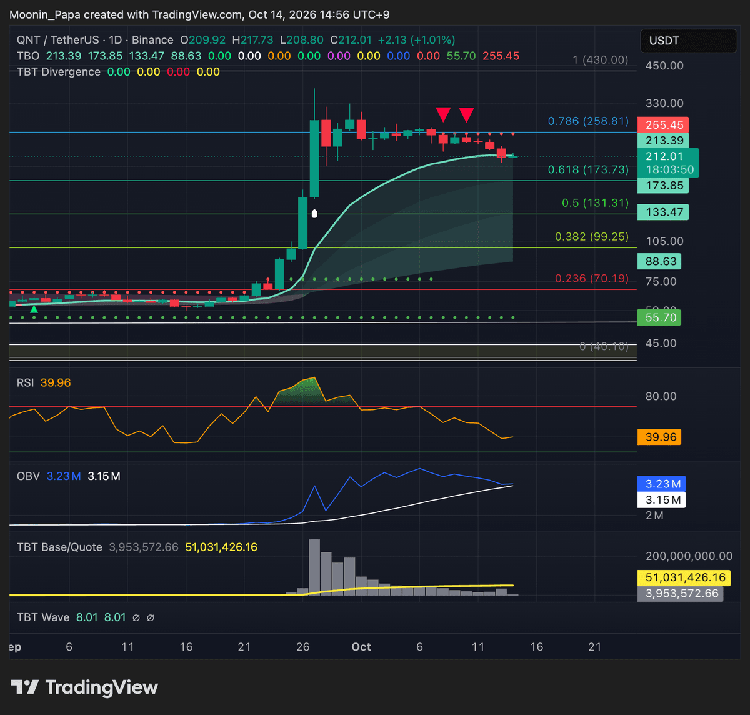Click the 0.786 (258.81) Fibonacci label
The width and height of the screenshot is (750, 715).
point(588,121)
